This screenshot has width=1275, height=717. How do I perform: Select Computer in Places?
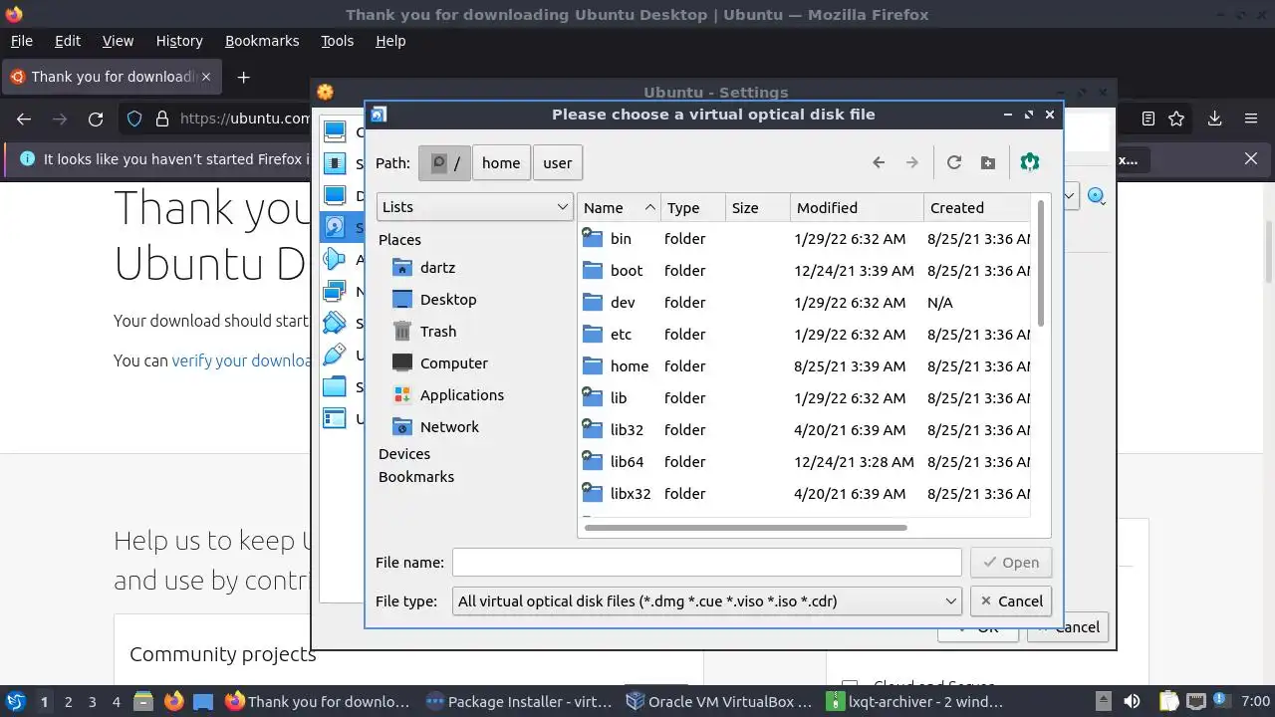454,363
